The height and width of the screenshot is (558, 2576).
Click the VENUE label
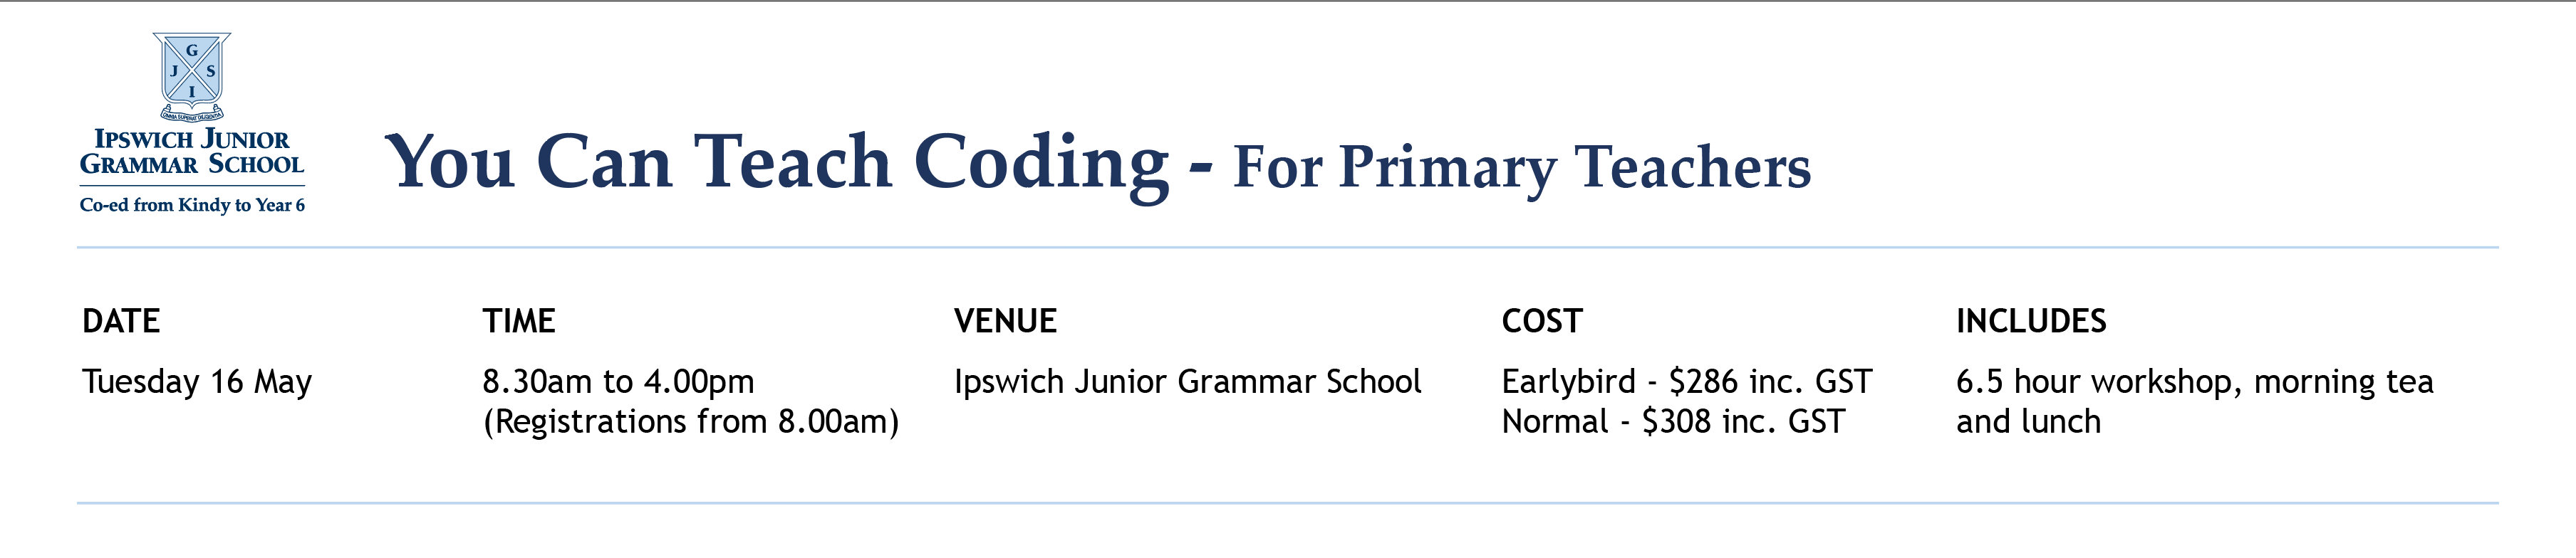click(x=1005, y=322)
